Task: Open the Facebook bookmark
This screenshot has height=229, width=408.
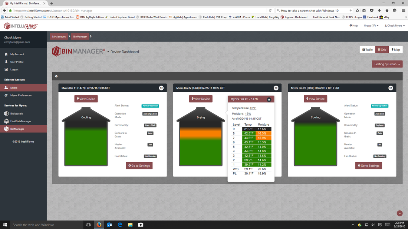Action: (371, 17)
